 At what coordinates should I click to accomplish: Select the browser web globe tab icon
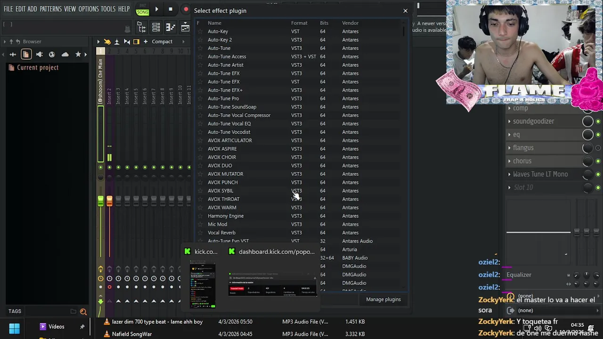pyautogui.click(x=52, y=55)
